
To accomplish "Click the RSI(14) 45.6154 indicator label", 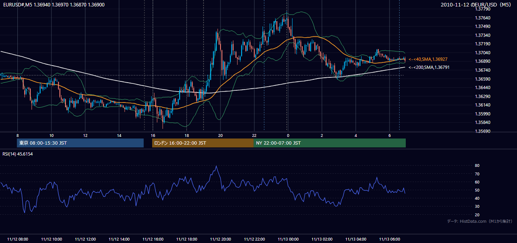I will click(x=18, y=154).
